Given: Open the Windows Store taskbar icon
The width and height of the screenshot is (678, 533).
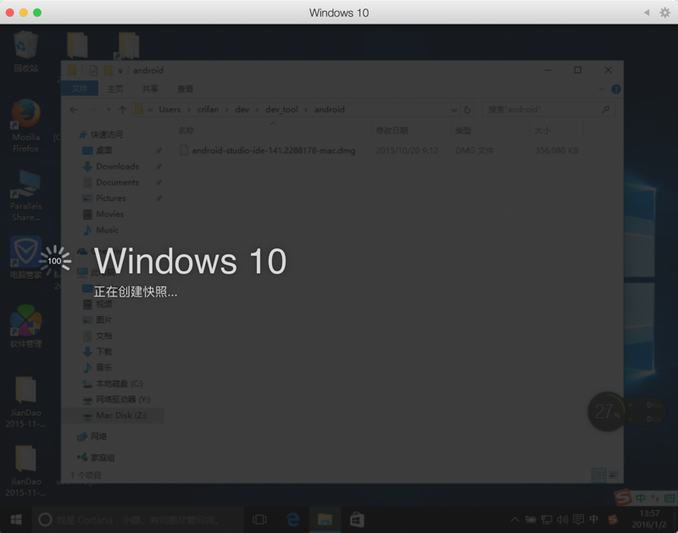Looking at the screenshot, I should [x=357, y=519].
